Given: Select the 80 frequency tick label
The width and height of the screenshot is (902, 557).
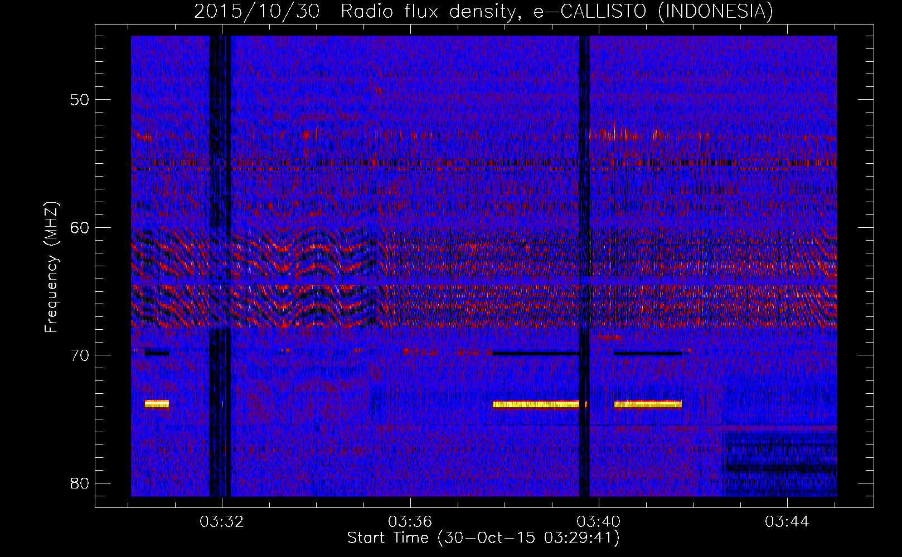Looking at the screenshot, I should pos(80,483).
